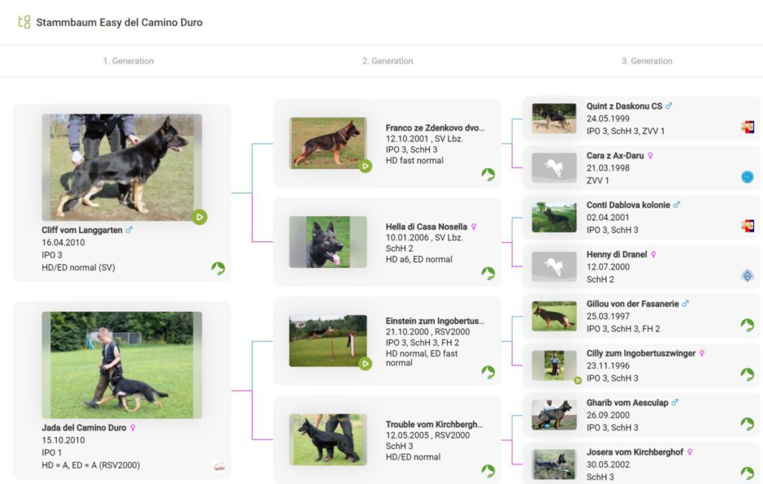Click green database icon on Hella di Casa Nosella card
The width and height of the screenshot is (763, 484).
(488, 273)
